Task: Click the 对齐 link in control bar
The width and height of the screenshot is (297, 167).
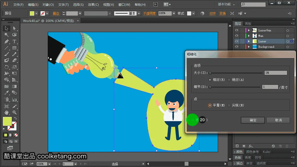Action: [x=213, y=13]
